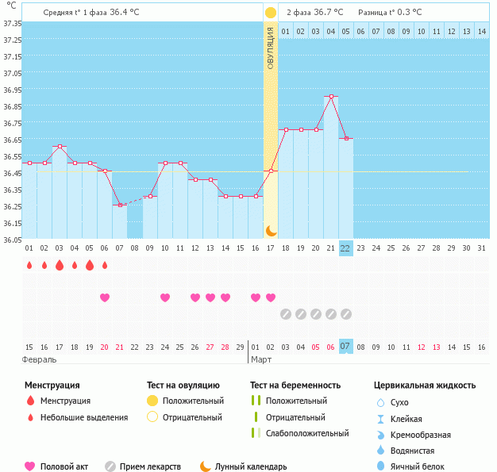
Task: Click the yellow ovulation circle at chart top
Action: click(271, 13)
